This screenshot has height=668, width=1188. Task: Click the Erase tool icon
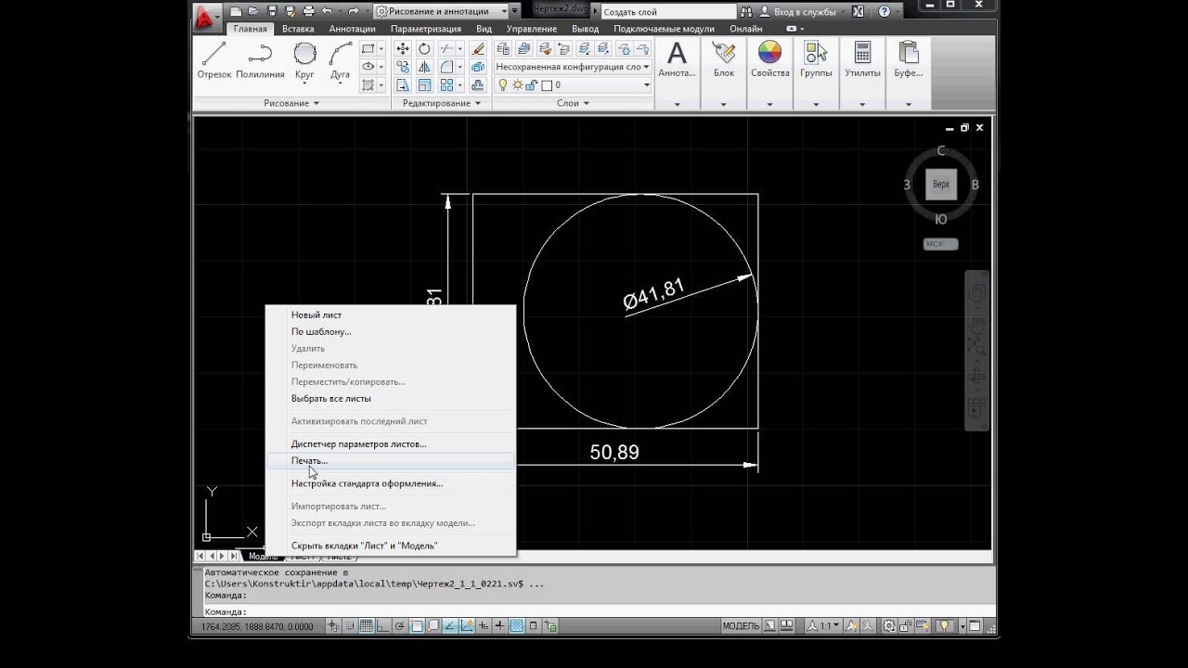point(478,49)
